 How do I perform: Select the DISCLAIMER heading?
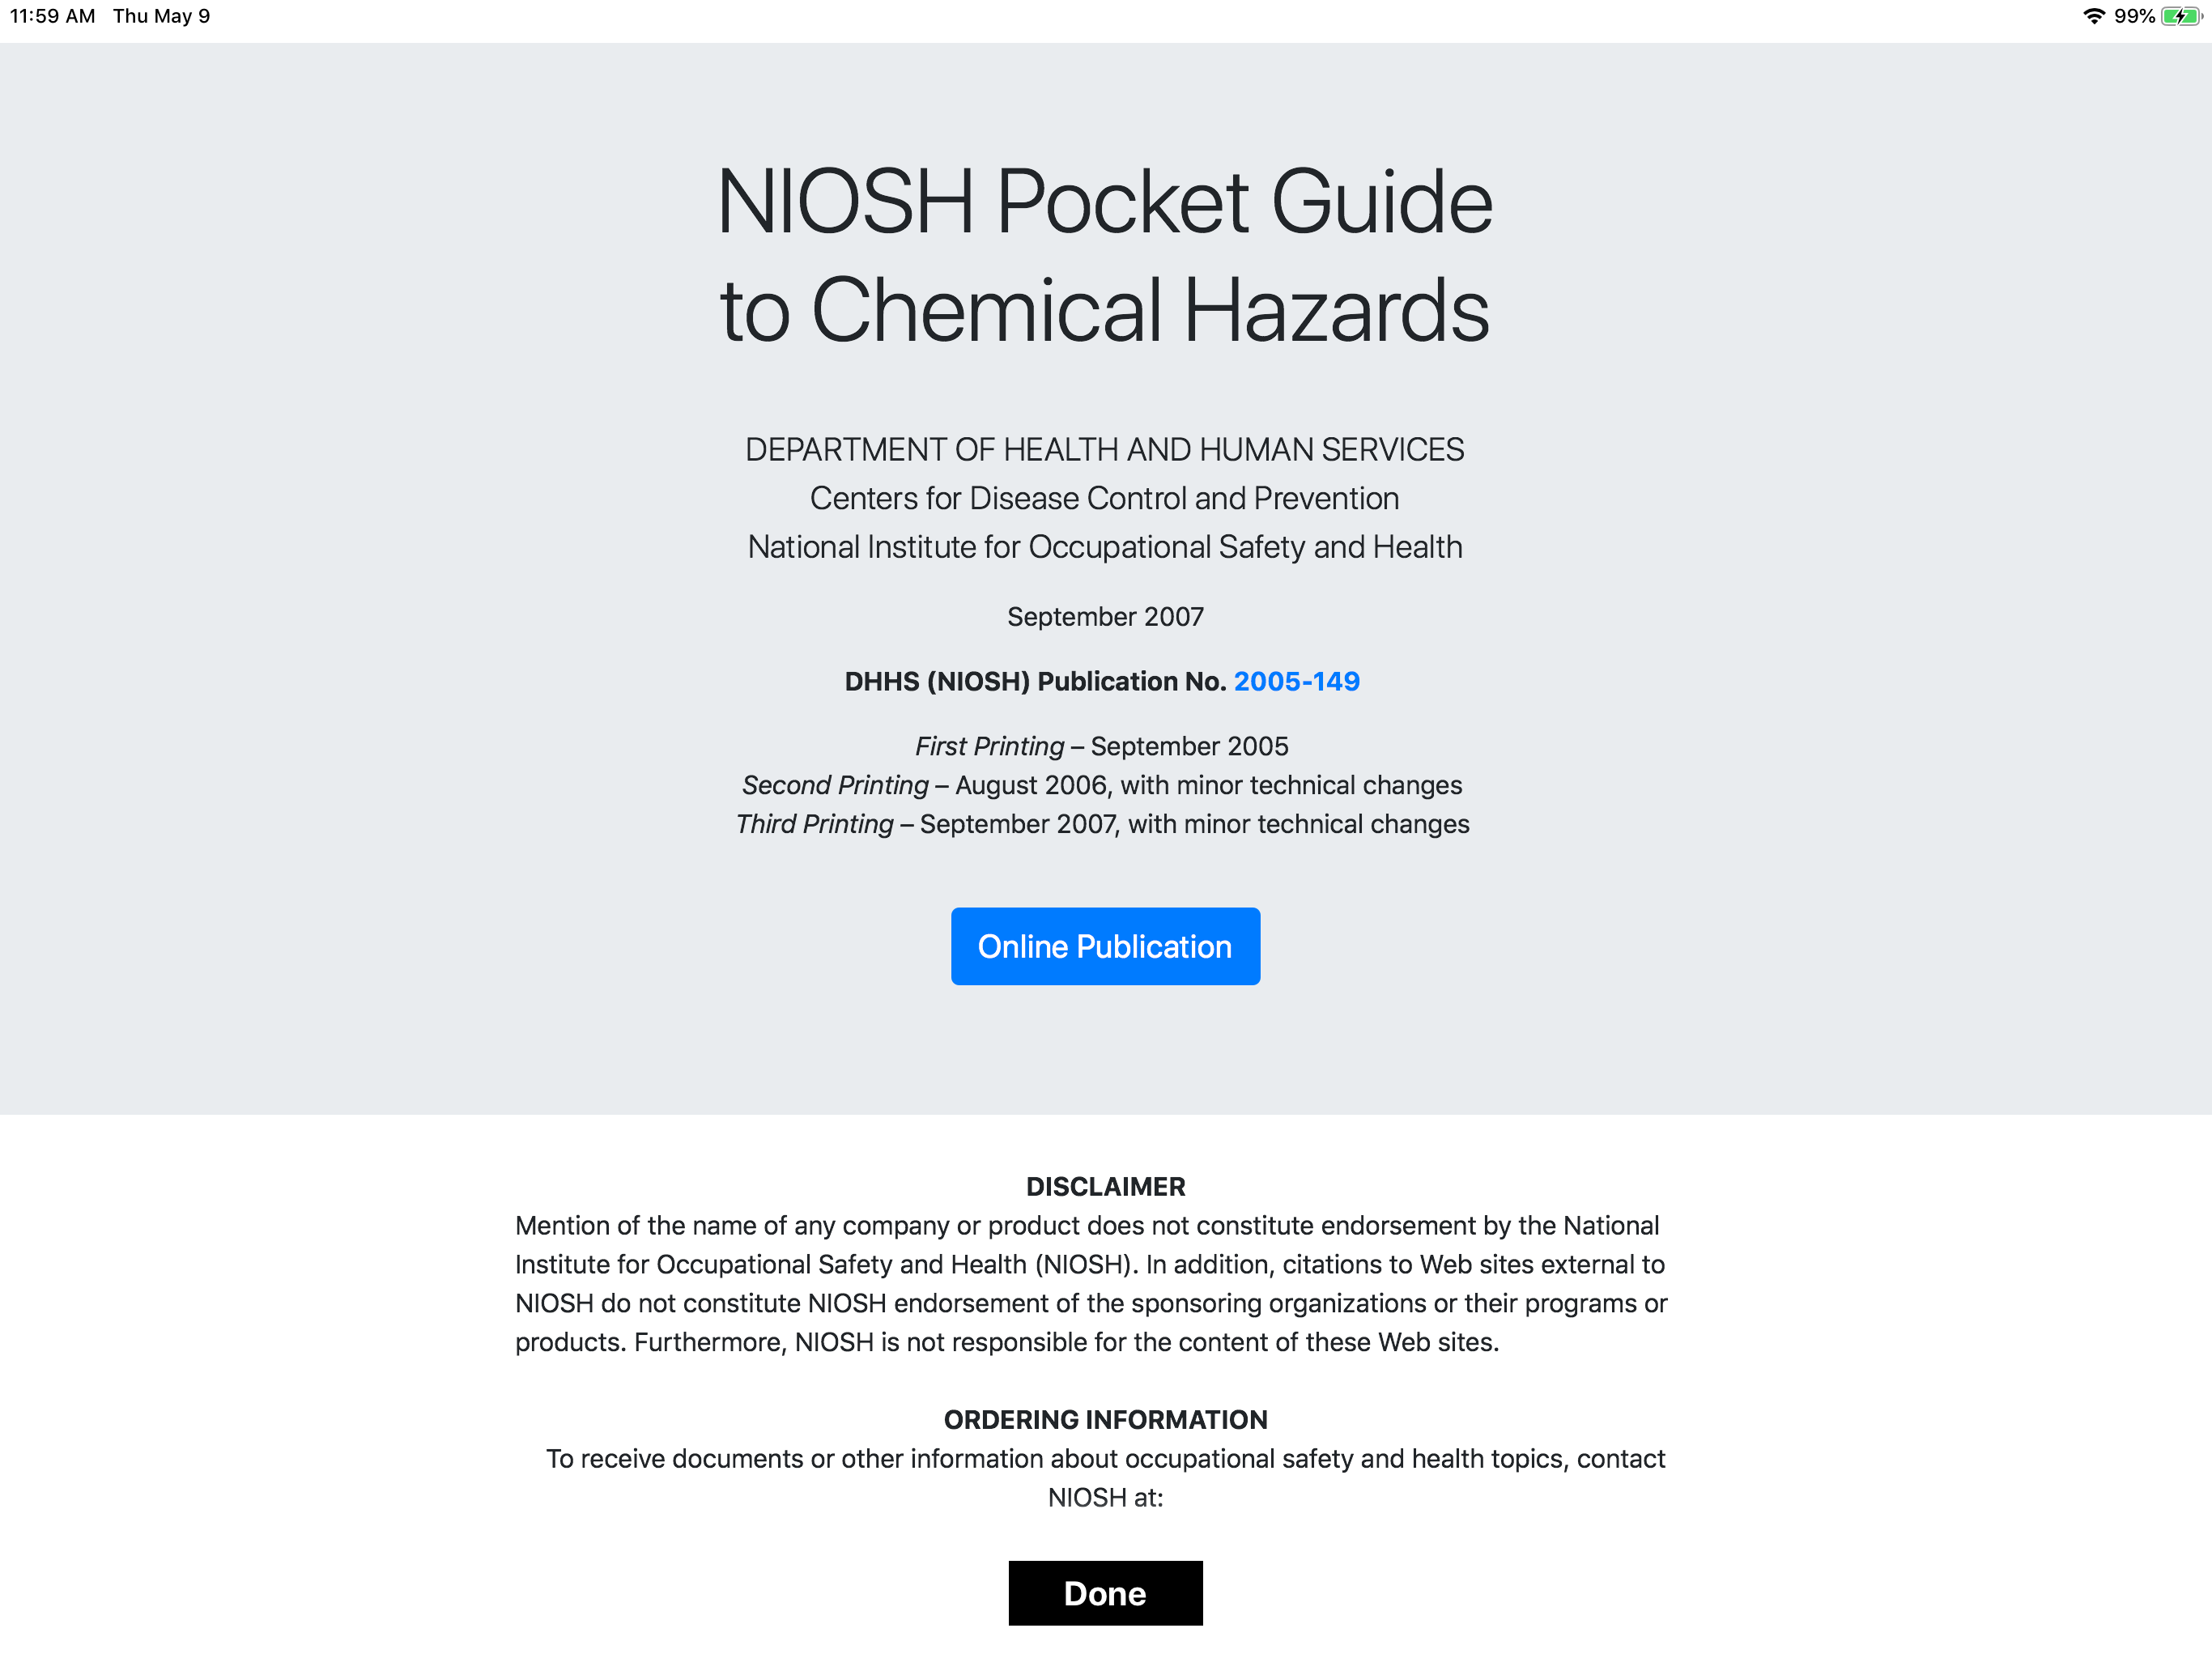(1105, 1186)
